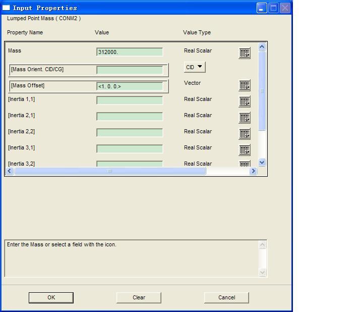
Task: Open field selector icon for Mass row
Action: [x=245, y=53]
